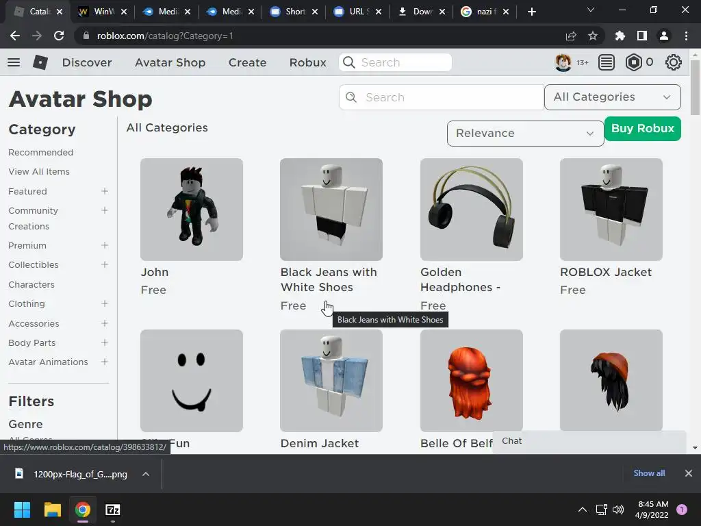The height and width of the screenshot is (526, 701).
Task: Click the Robux balance hexagon icon
Action: click(x=633, y=62)
